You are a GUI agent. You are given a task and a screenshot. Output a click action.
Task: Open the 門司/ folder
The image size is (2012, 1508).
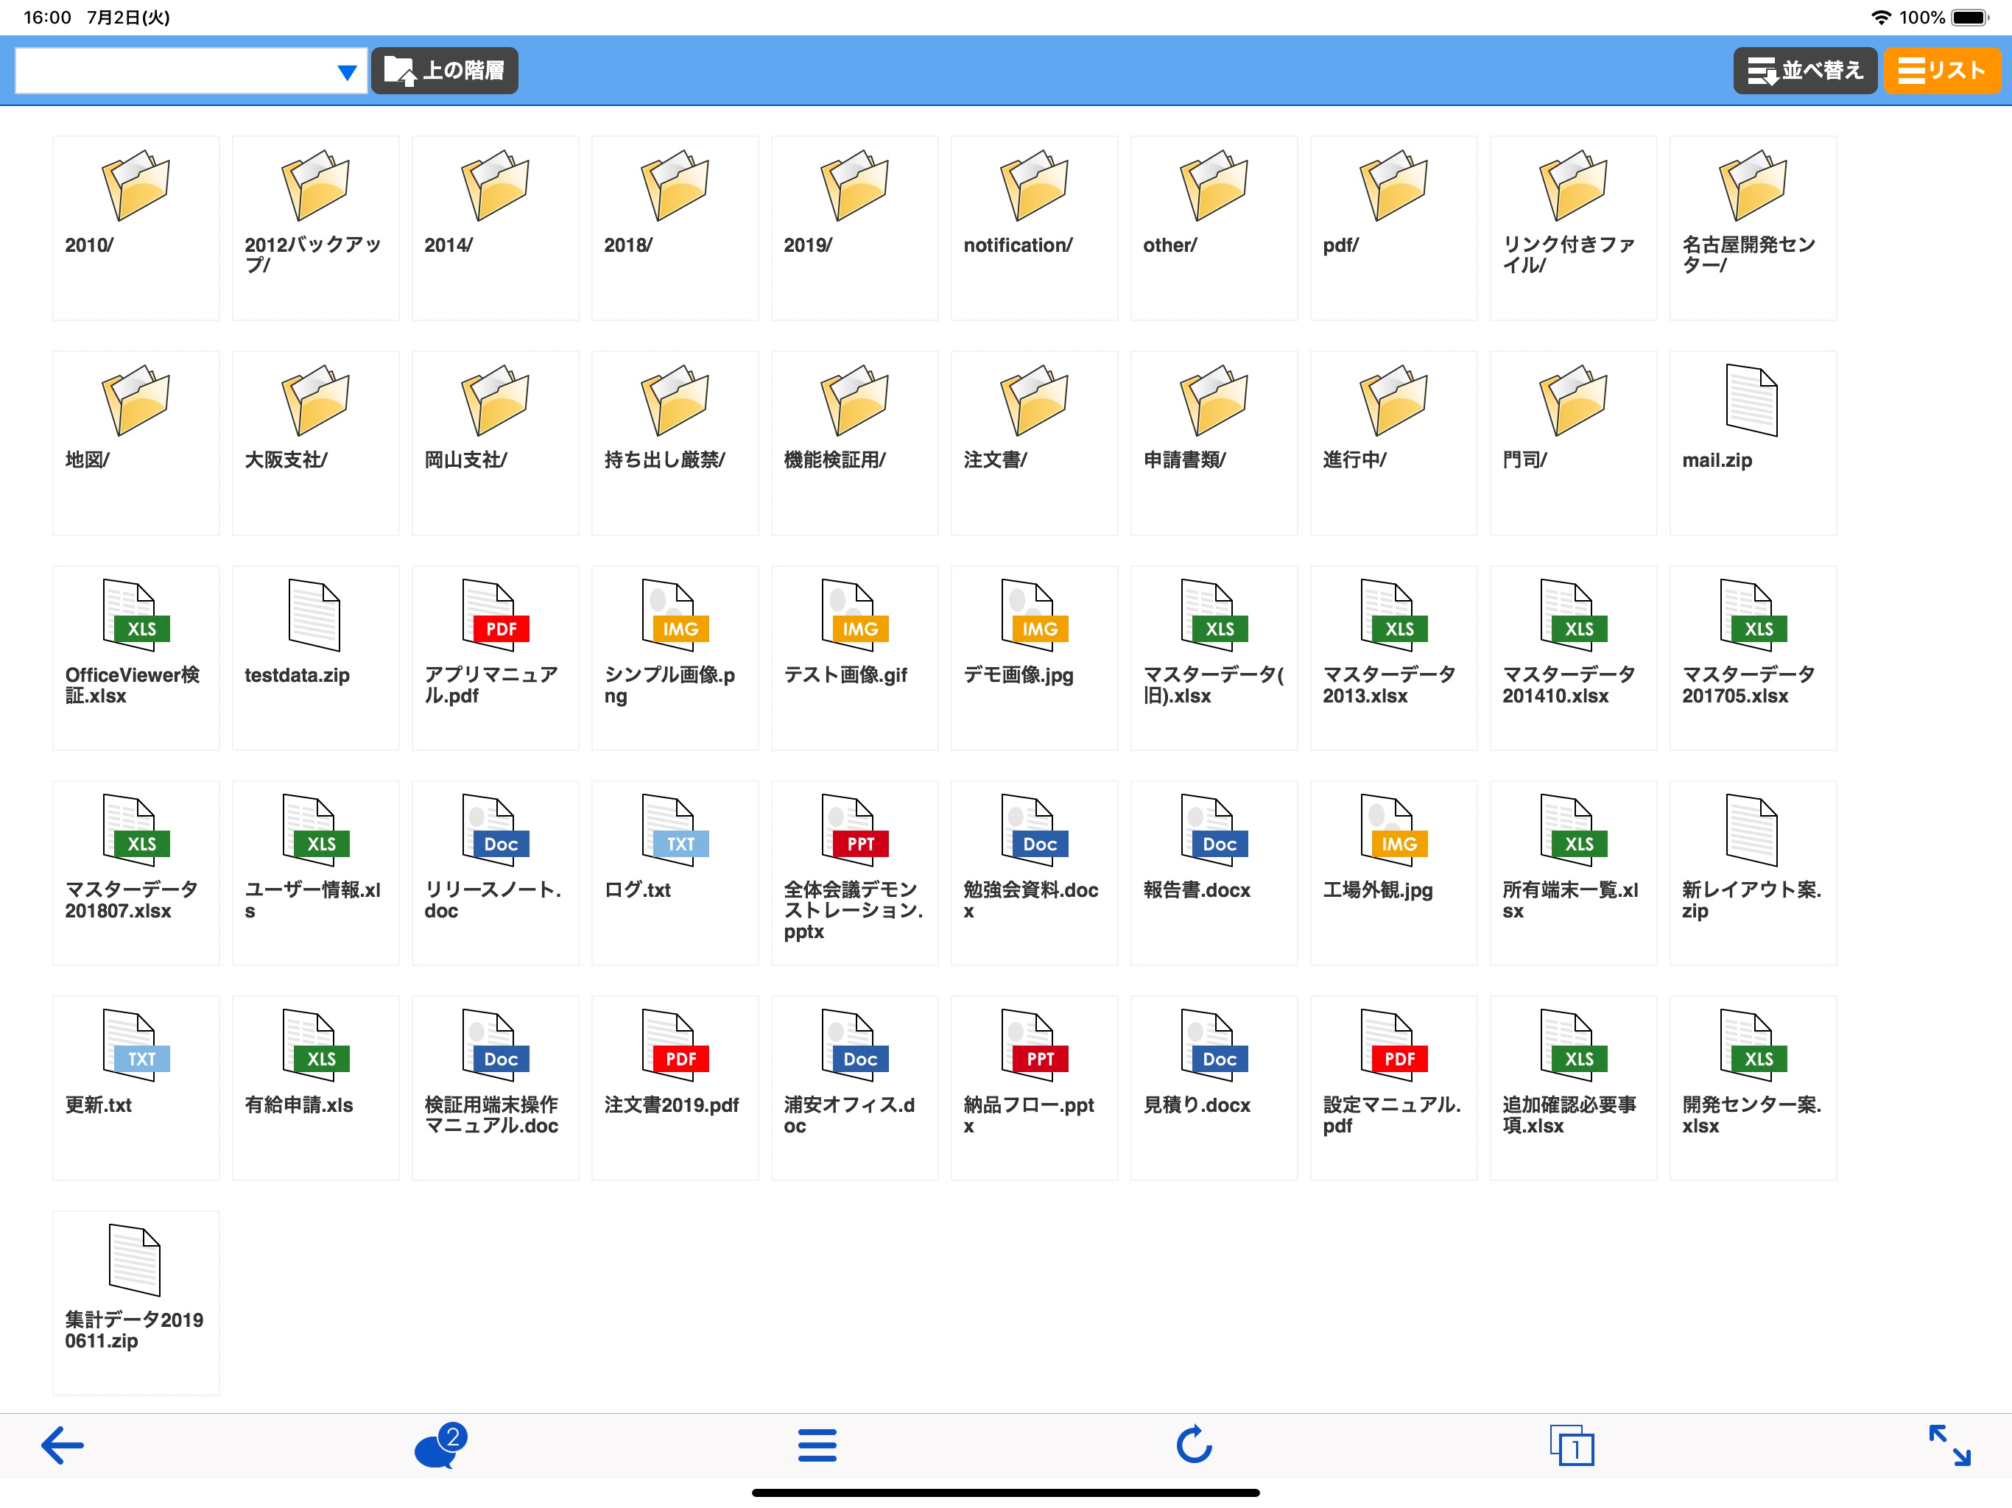1572,443
